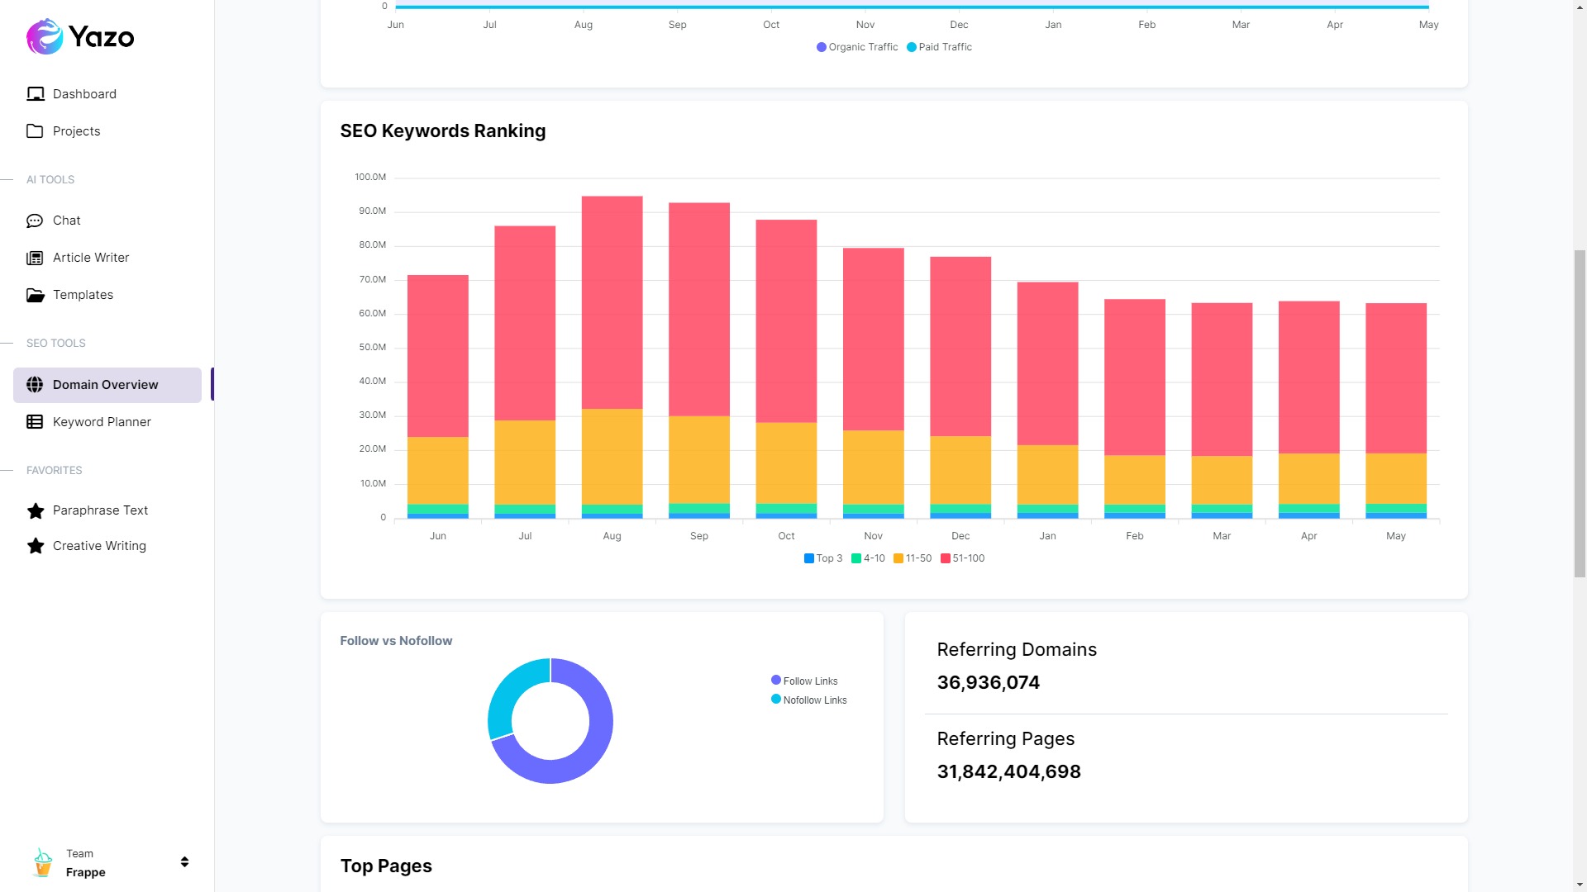
Task: Select the Templates tool
Action: pos(83,294)
